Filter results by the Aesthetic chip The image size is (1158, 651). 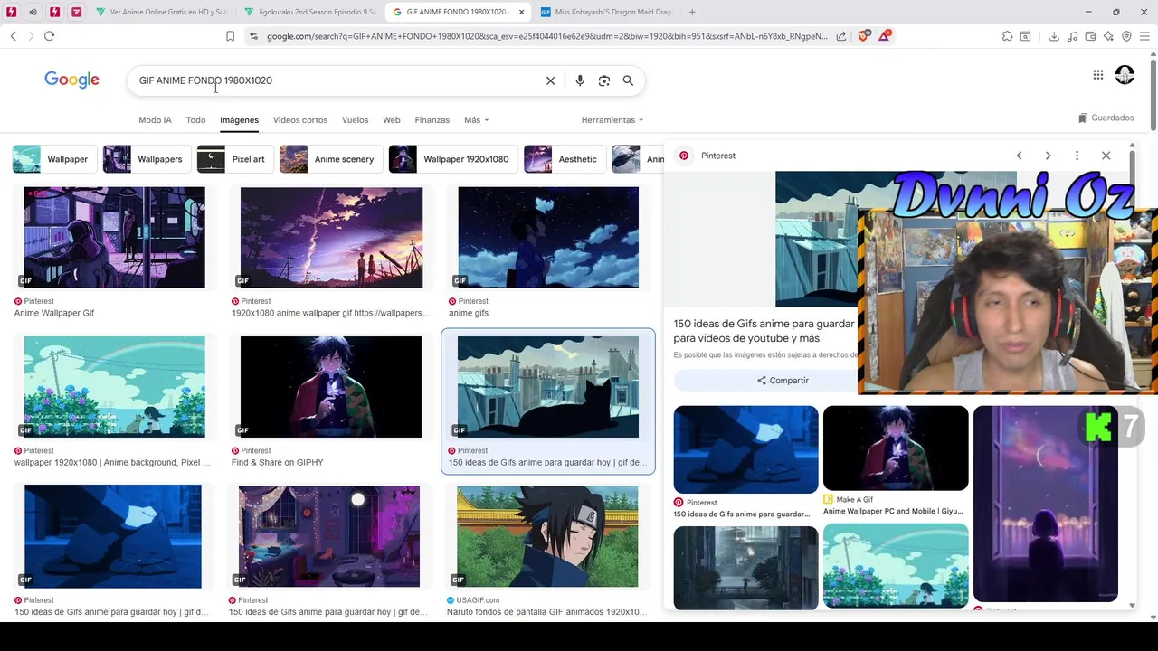click(563, 159)
